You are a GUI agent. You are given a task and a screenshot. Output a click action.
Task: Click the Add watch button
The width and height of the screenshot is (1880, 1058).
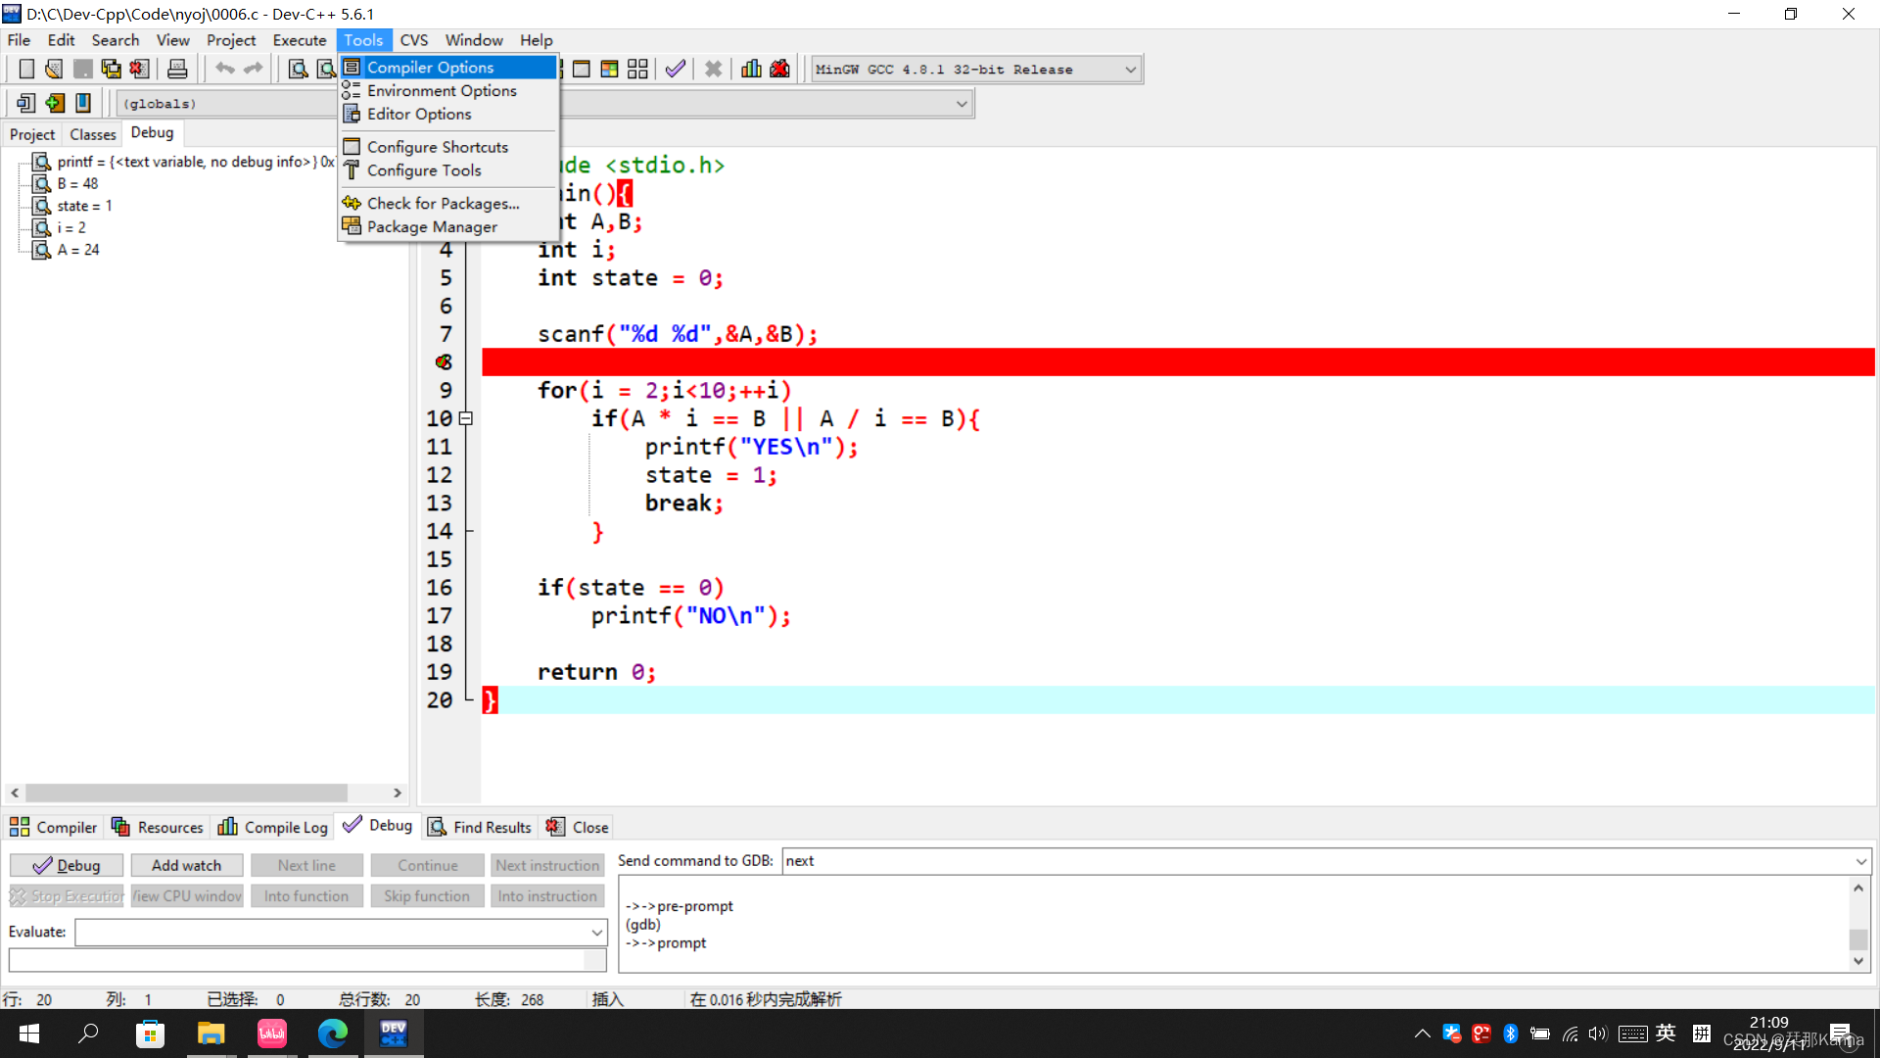point(186,865)
